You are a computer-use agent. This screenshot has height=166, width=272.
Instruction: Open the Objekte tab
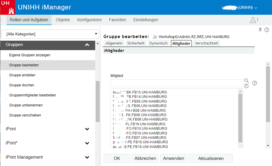click(x=63, y=20)
